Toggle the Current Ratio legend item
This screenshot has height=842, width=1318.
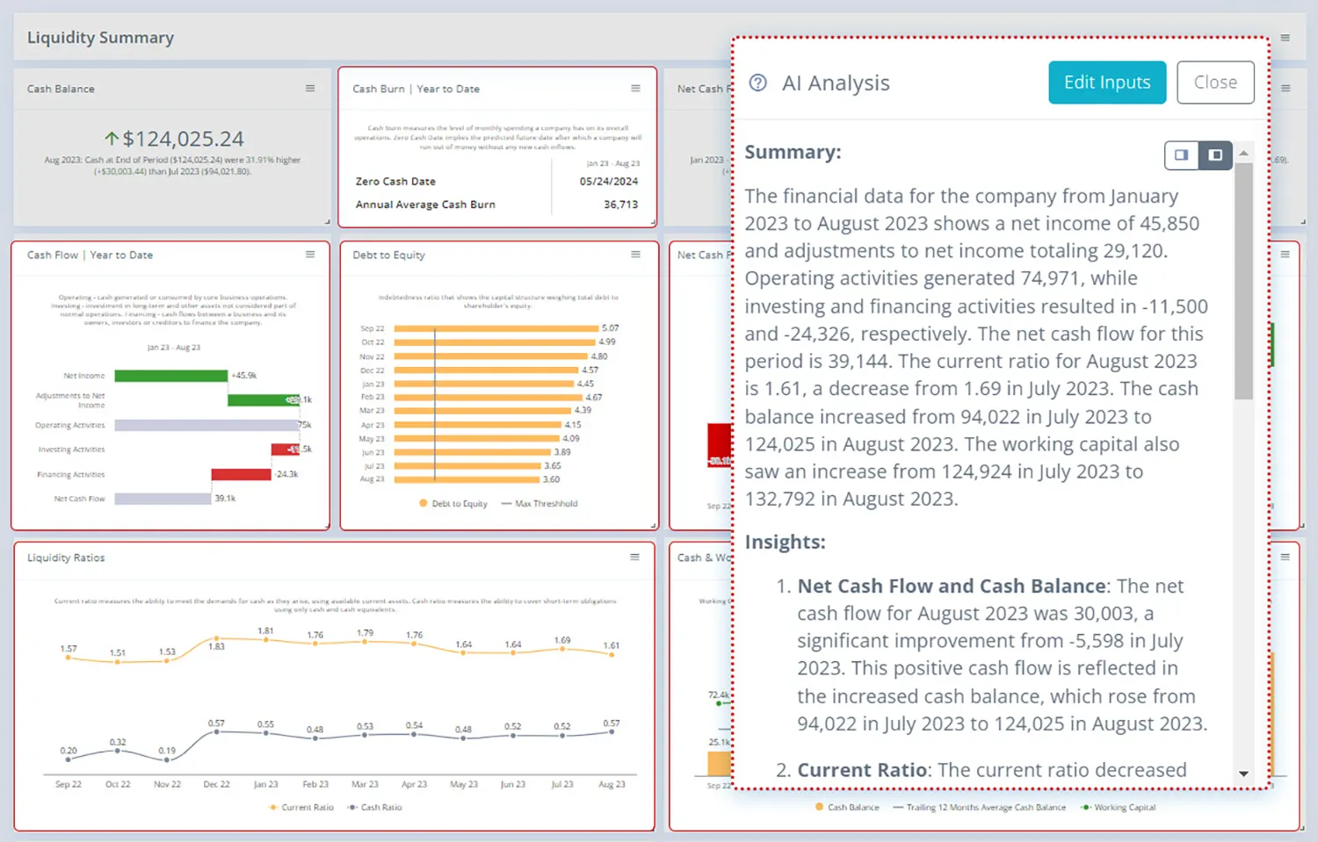tap(302, 807)
